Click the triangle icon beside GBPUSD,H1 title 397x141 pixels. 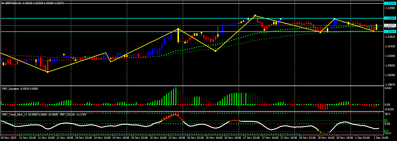point(3,3)
